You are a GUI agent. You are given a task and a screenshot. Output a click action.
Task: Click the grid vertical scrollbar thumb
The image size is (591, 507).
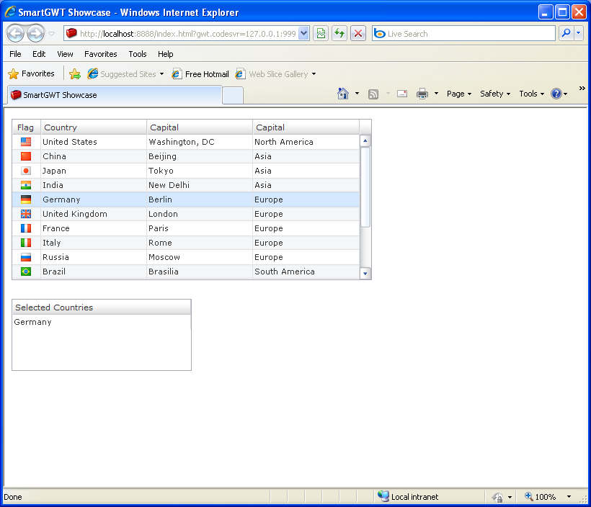tap(365, 187)
